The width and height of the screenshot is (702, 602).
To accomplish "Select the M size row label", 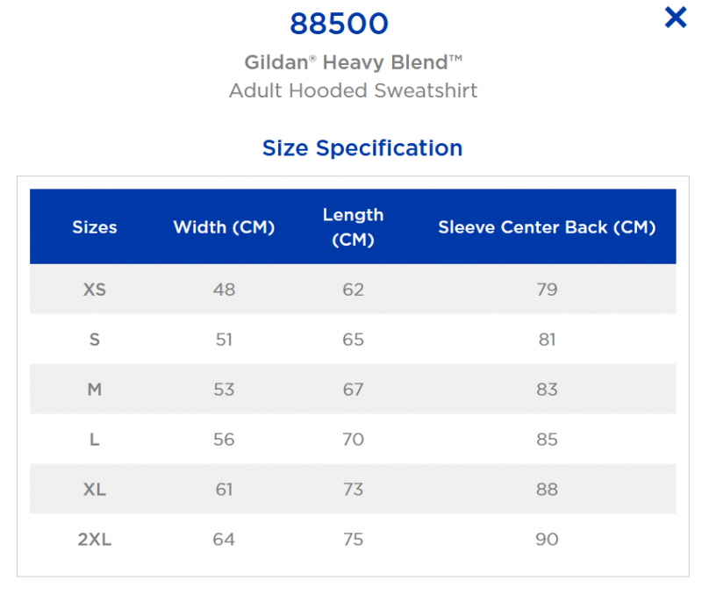I will (x=95, y=390).
